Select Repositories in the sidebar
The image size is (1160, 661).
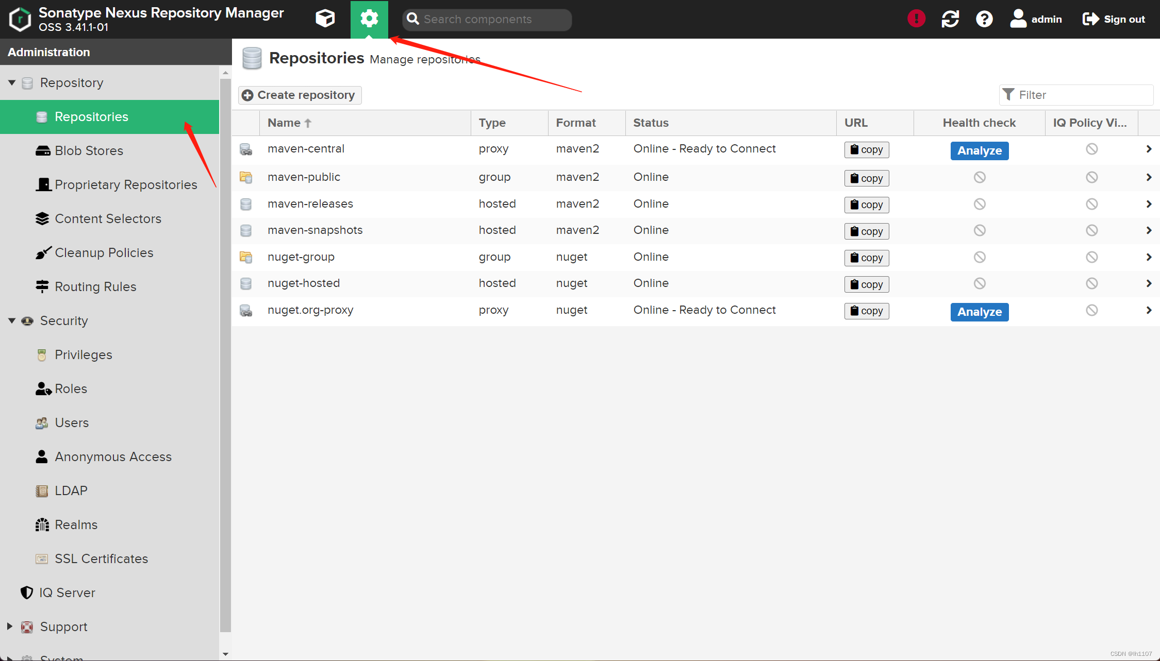109,117
